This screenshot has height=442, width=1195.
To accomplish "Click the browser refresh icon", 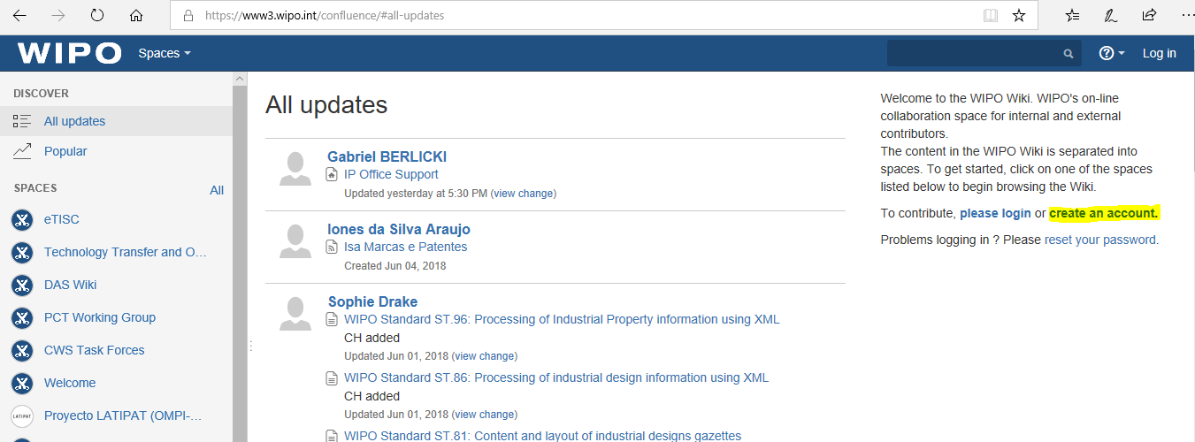I will point(97,16).
